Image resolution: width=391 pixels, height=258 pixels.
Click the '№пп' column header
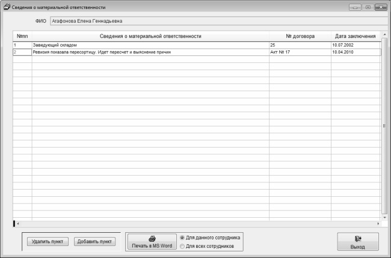22,36
